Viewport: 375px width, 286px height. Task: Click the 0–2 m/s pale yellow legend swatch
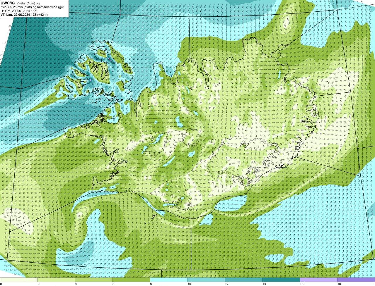pos(19,280)
